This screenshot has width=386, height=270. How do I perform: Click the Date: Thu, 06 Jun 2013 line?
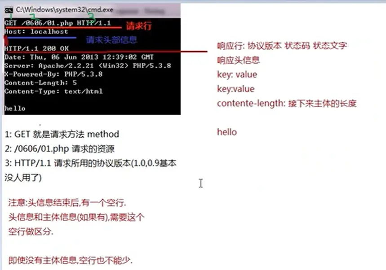point(79,57)
